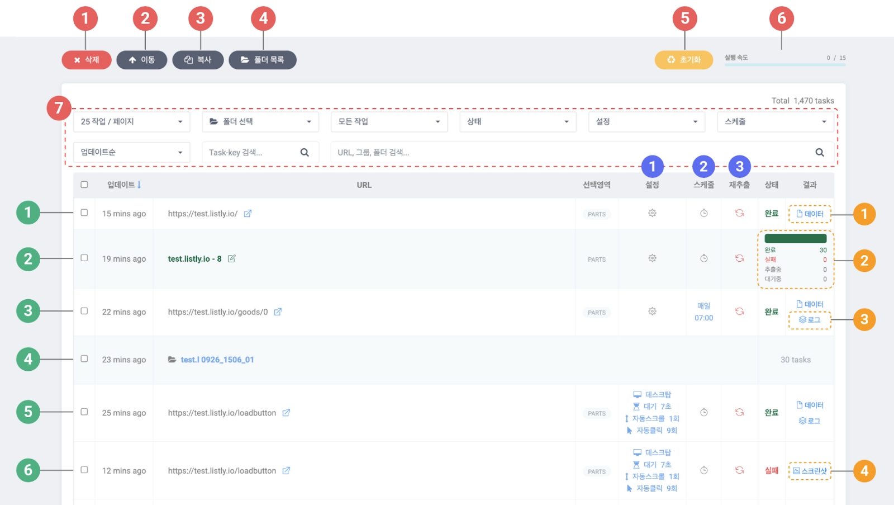Toggle the select-all checkbox in table header
The image size is (894, 505).
[x=84, y=185]
